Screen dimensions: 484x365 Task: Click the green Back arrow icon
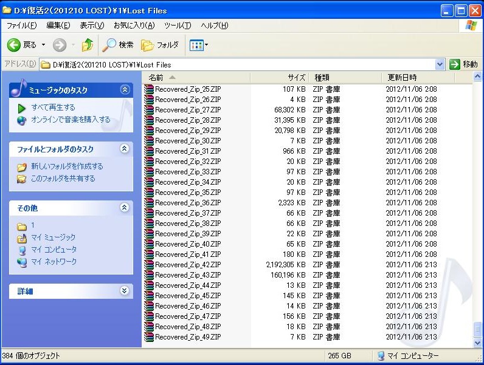14,45
